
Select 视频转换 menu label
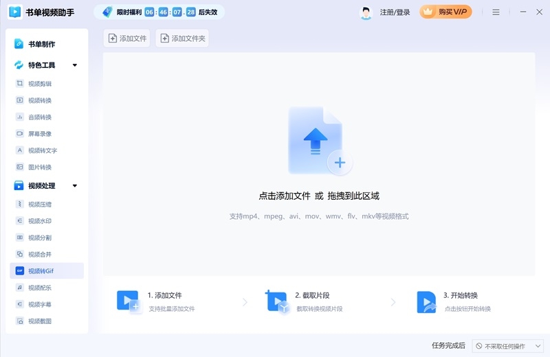pyautogui.click(x=40, y=100)
